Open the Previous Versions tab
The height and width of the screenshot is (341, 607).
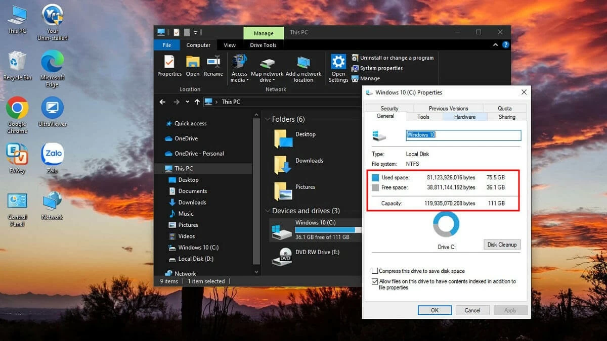(x=449, y=108)
